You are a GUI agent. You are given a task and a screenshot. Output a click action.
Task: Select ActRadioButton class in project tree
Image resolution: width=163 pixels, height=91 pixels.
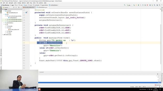coord(12,18)
